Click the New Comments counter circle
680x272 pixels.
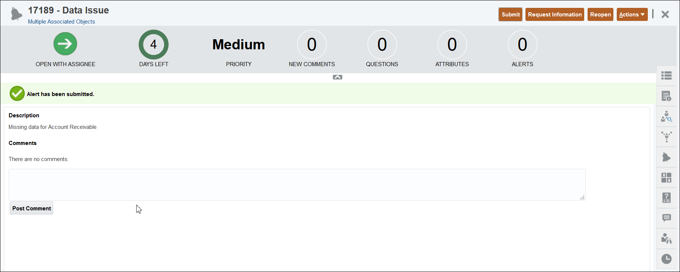tap(312, 44)
